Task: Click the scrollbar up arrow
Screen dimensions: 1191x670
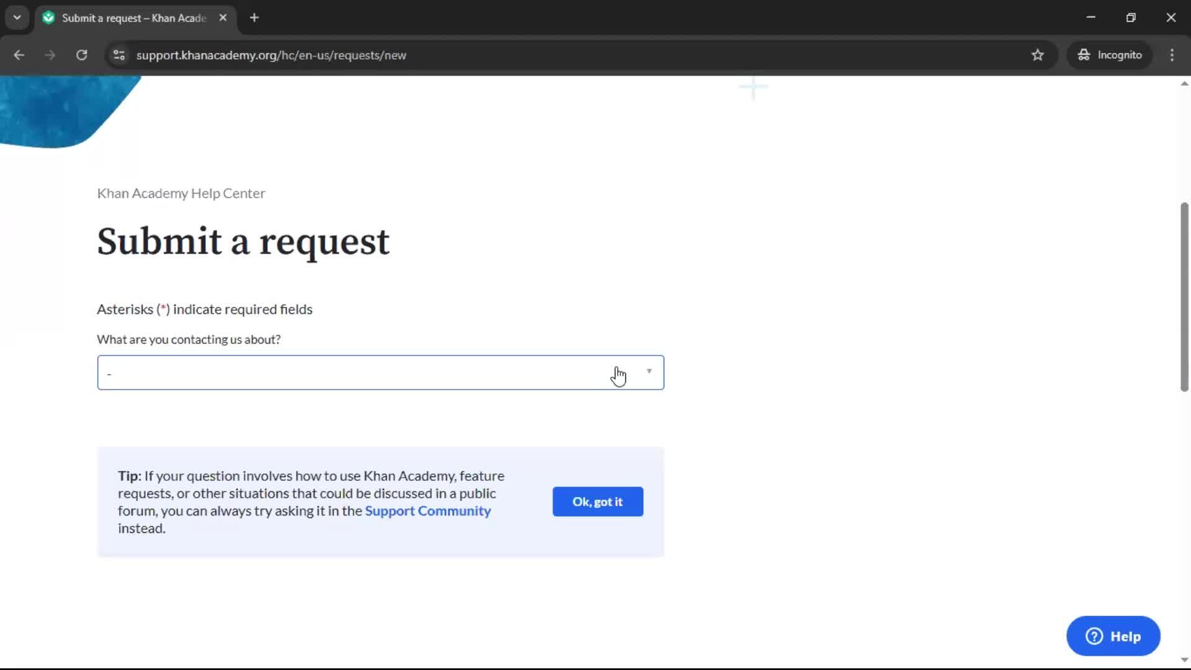Action: pos(1184,84)
